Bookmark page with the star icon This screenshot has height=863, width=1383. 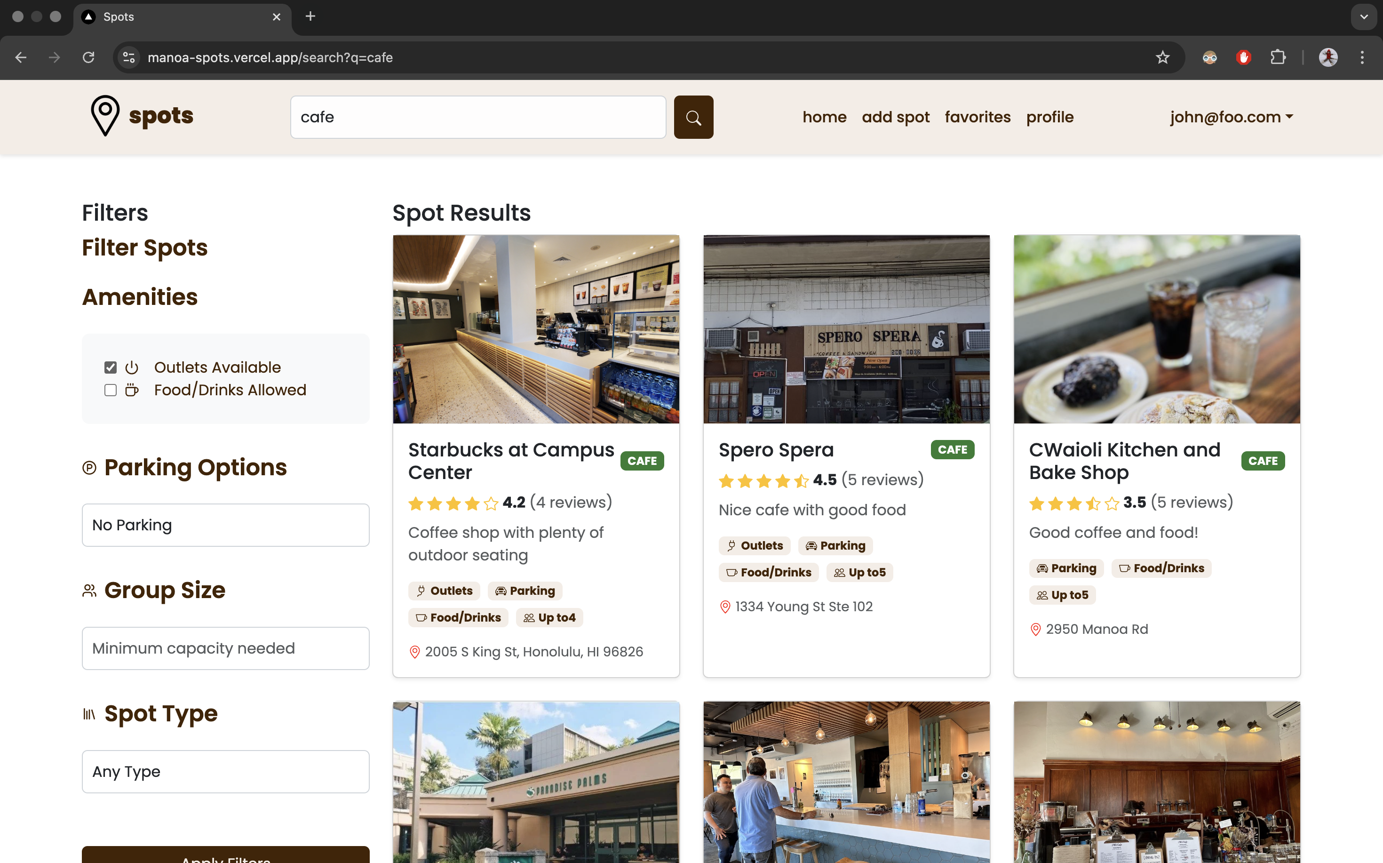pos(1162,57)
